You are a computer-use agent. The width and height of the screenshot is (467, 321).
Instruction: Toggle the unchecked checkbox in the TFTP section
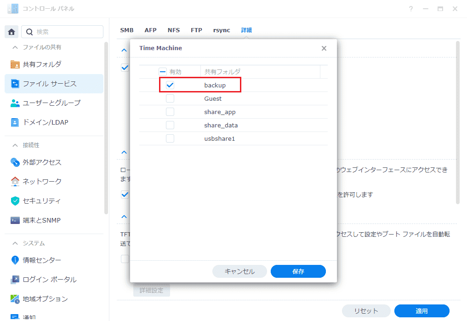(125, 259)
